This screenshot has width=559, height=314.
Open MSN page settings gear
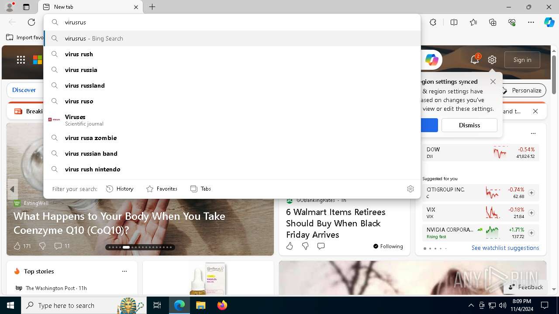click(x=492, y=60)
